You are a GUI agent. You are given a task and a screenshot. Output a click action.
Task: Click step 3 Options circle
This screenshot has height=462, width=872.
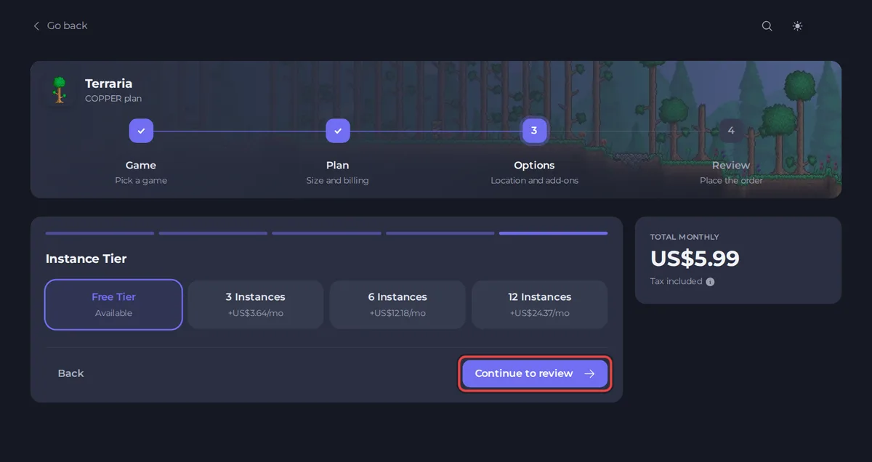[534, 131]
